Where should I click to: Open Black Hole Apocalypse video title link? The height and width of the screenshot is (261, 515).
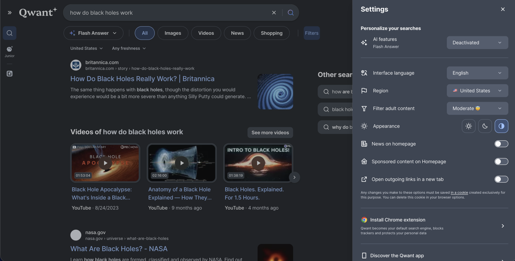click(102, 193)
